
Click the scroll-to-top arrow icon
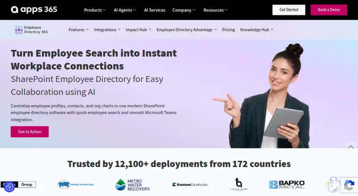tap(351, 147)
